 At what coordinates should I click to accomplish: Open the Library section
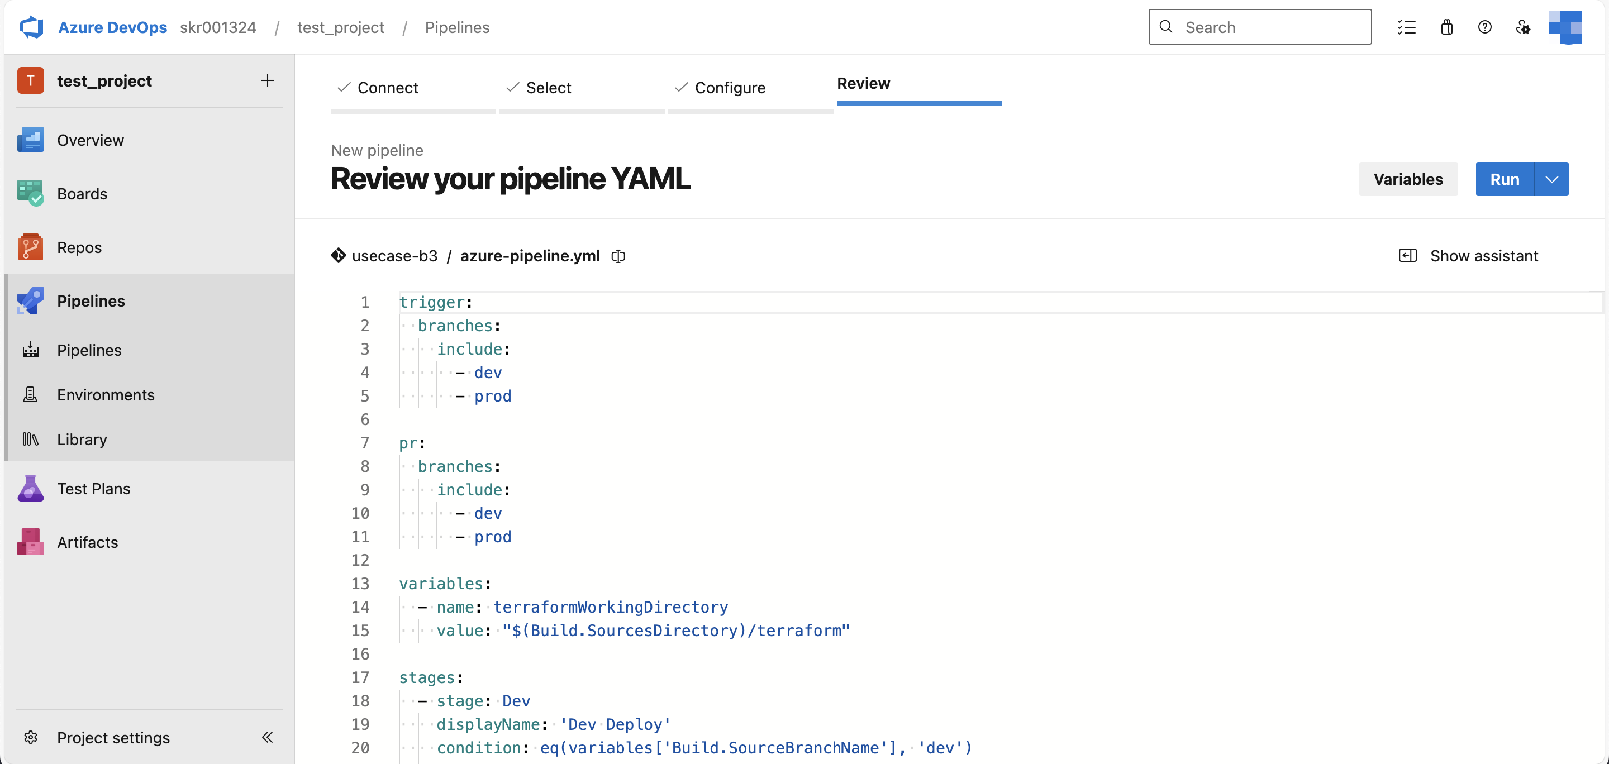[x=83, y=439]
